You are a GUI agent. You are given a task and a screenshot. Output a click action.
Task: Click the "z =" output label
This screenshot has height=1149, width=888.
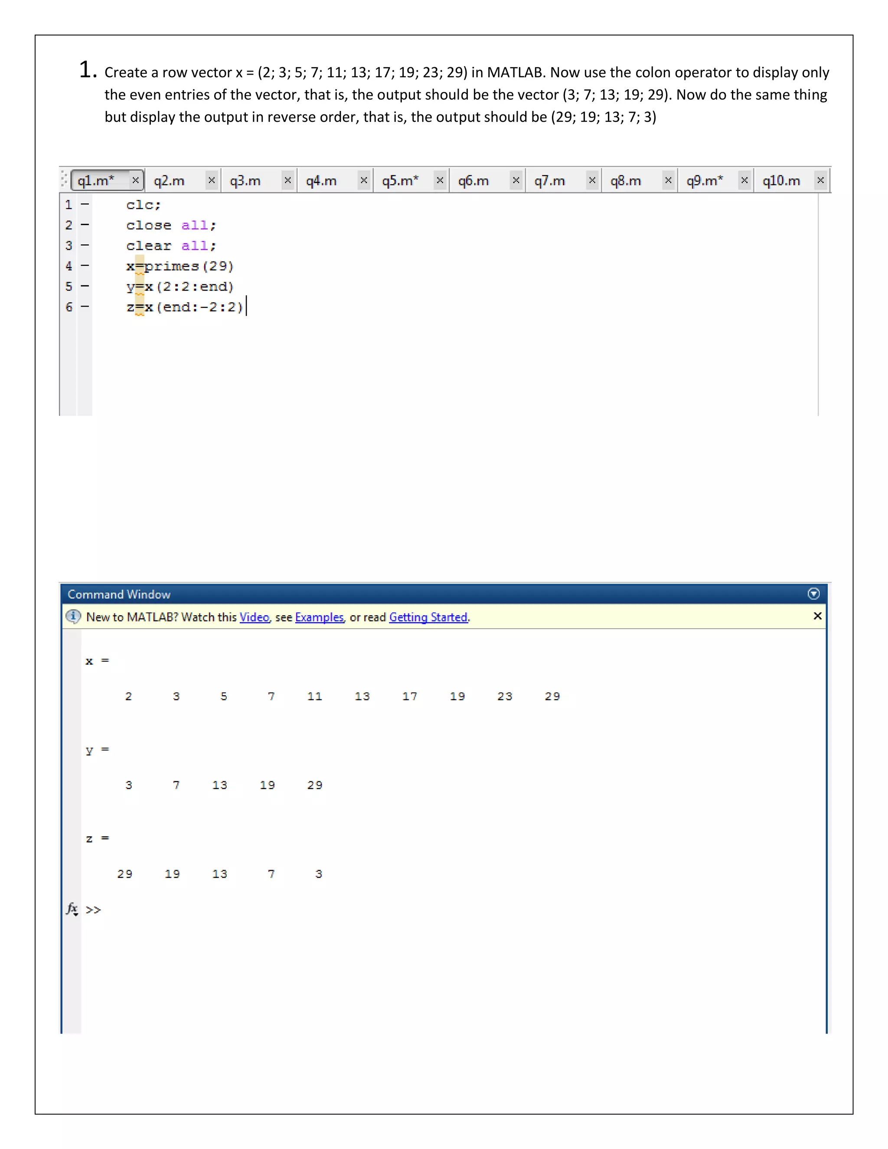click(97, 838)
